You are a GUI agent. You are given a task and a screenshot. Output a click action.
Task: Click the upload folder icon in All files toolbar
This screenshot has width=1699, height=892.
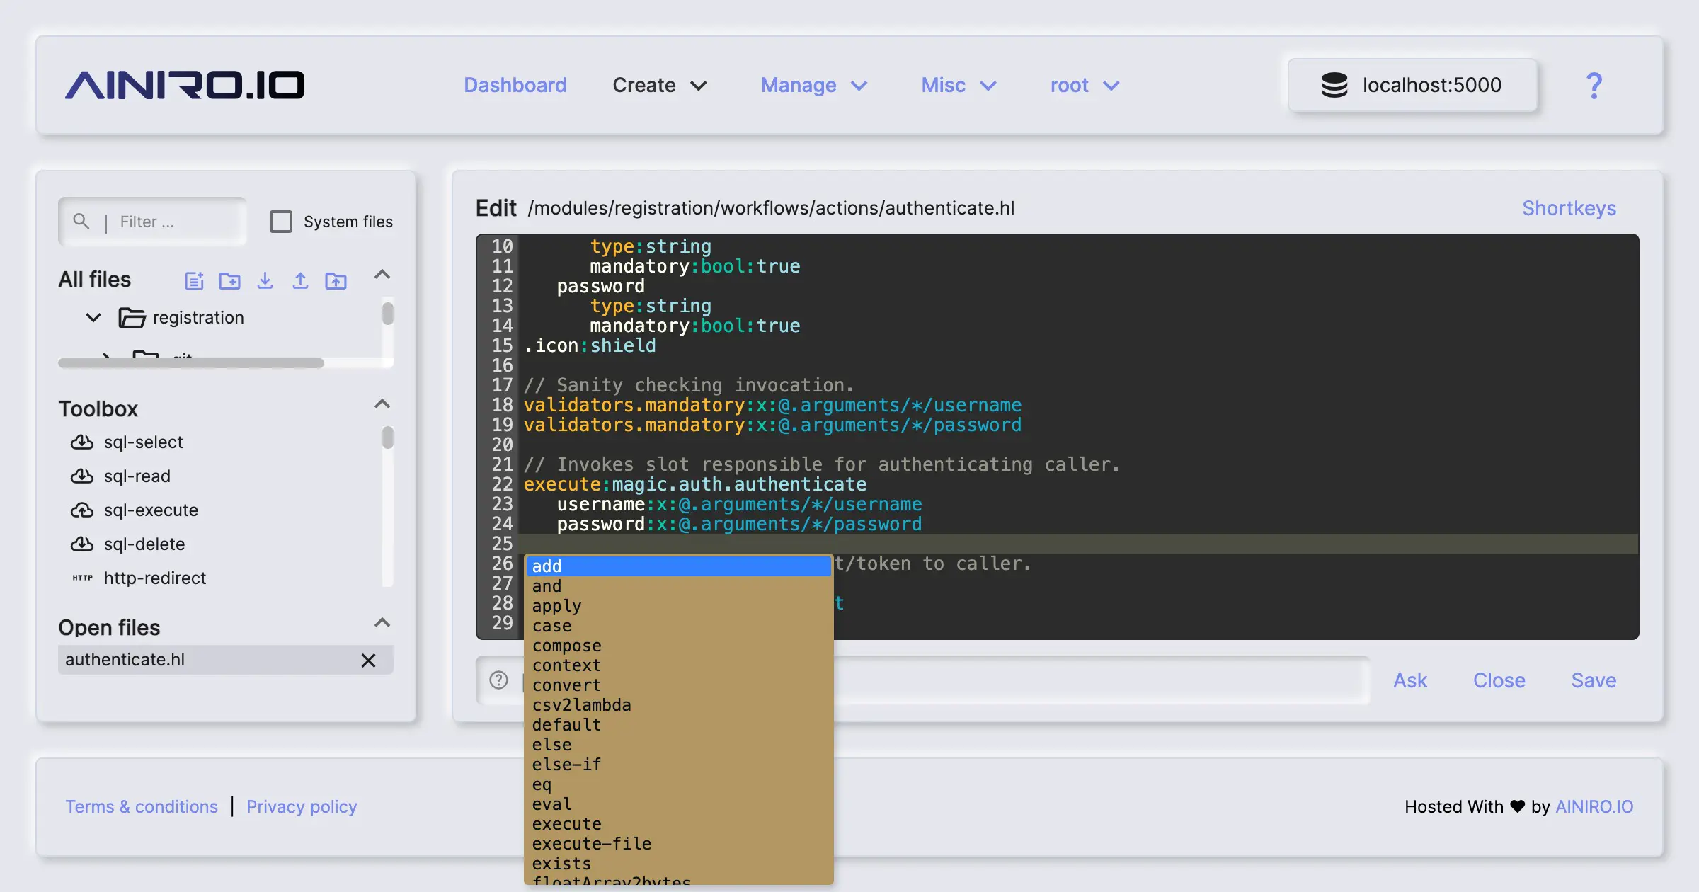[336, 280]
